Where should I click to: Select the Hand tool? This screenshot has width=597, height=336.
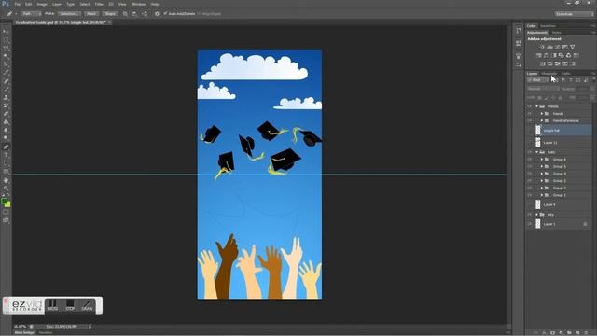tap(6, 180)
